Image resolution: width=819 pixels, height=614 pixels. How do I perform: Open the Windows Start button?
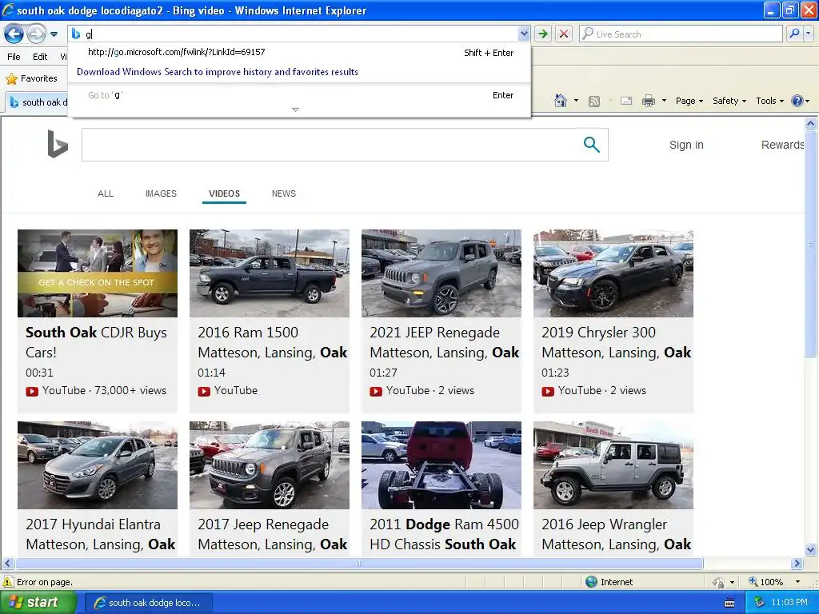[38, 603]
